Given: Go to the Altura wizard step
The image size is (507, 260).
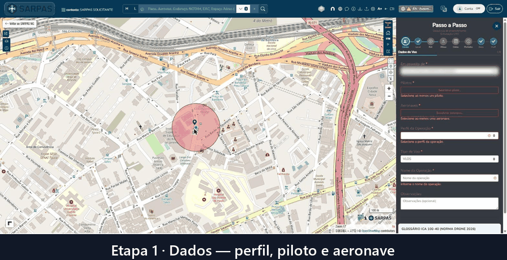Looking at the screenshot, I should pos(443,41).
